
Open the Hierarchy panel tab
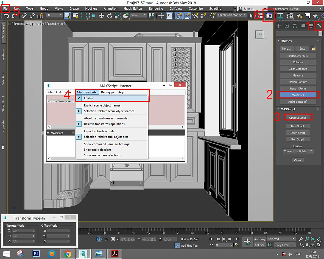[x=295, y=26]
